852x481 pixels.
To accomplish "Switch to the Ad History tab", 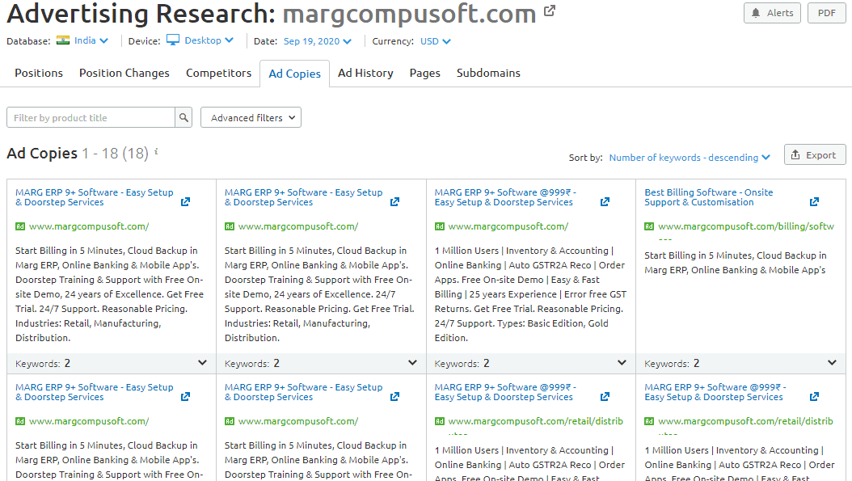I will point(365,73).
